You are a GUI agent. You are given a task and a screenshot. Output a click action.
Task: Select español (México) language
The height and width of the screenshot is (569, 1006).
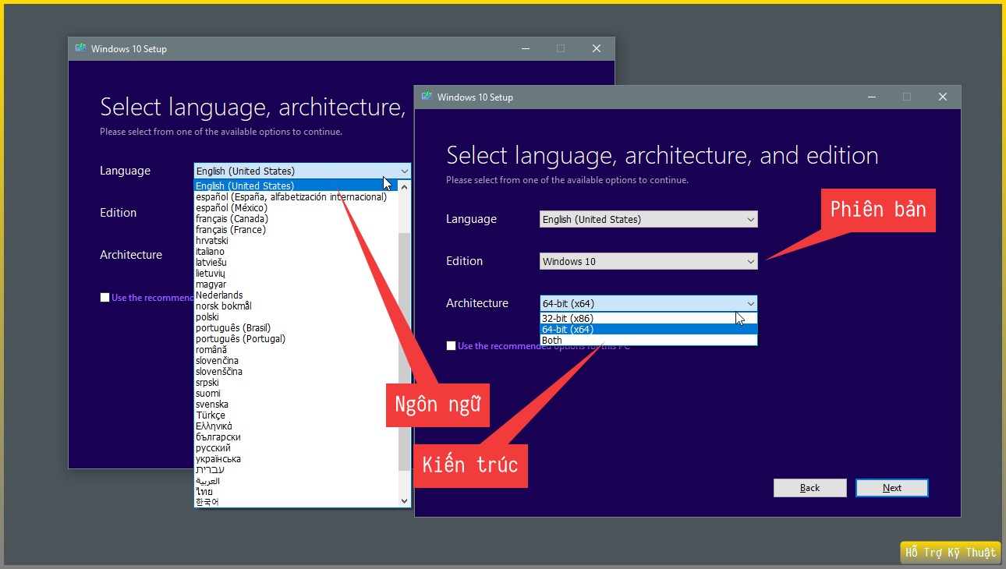pyautogui.click(x=296, y=207)
